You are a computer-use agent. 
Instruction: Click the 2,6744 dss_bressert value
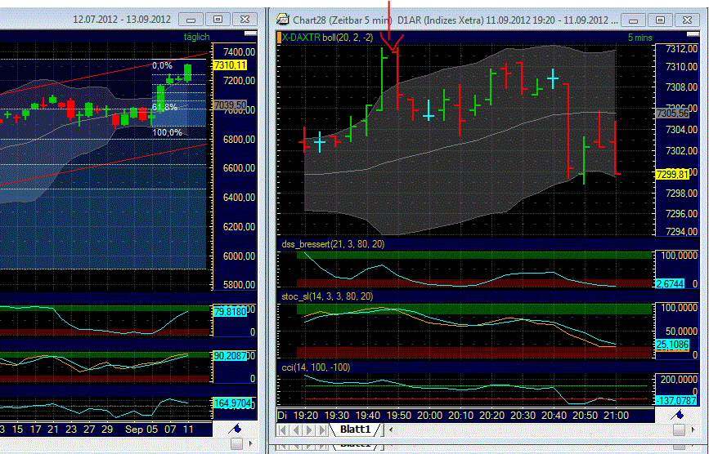point(670,283)
